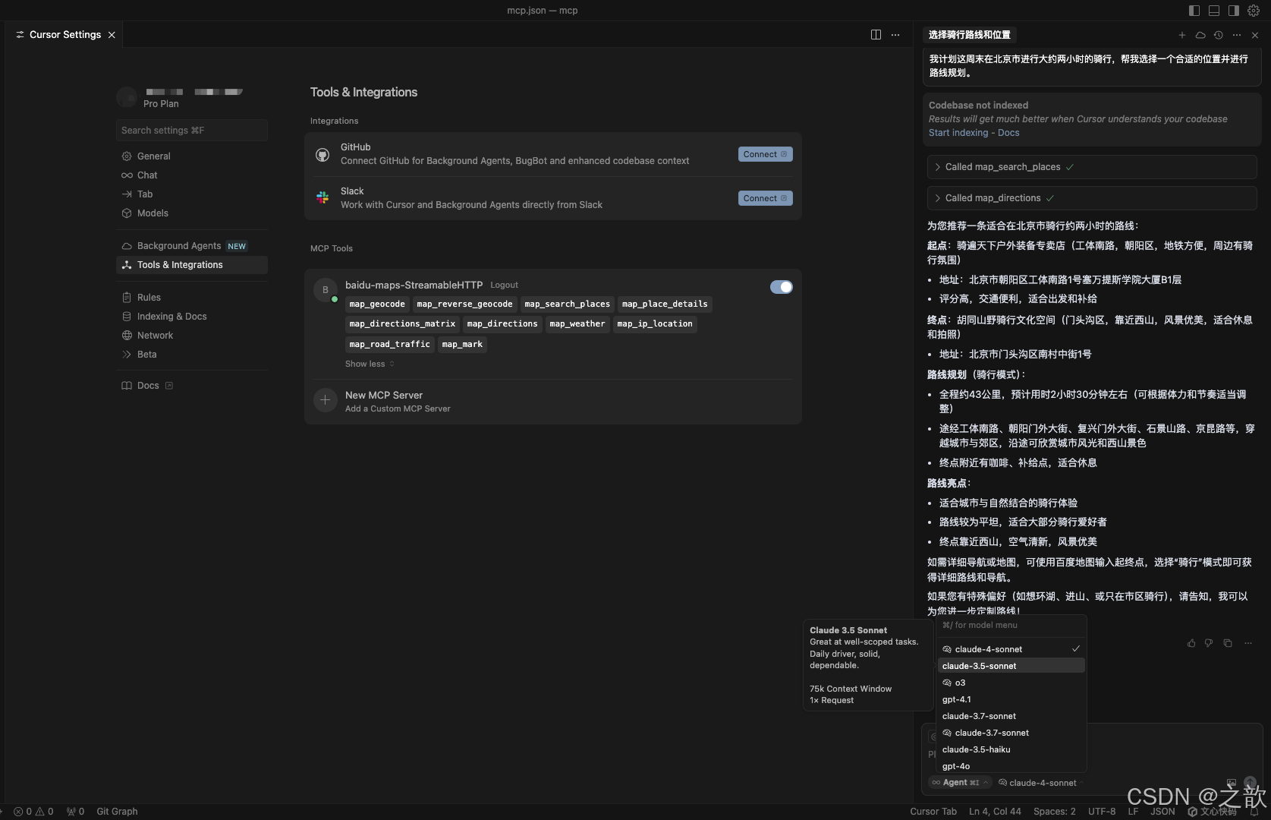This screenshot has height=820, width=1271.
Task: Open the Chat settings section
Action: pos(192,175)
